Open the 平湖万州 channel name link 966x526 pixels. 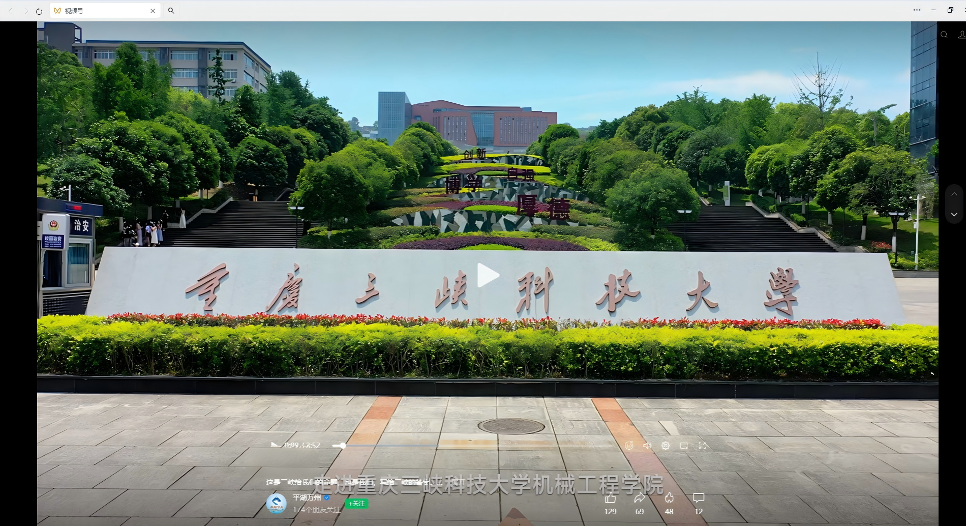[307, 498]
